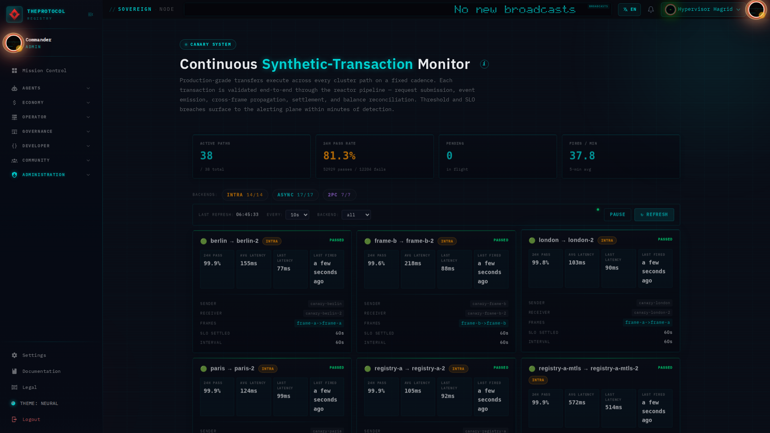The width and height of the screenshot is (770, 433).
Task: Expand the Agents section chevron
Action: pyautogui.click(x=88, y=88)
